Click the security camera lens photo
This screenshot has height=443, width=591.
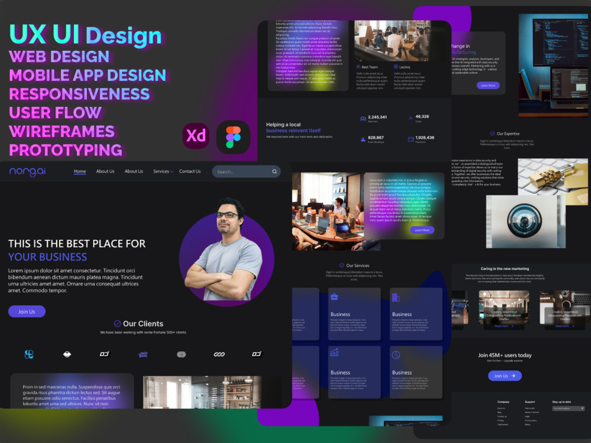tap(525, 221)
